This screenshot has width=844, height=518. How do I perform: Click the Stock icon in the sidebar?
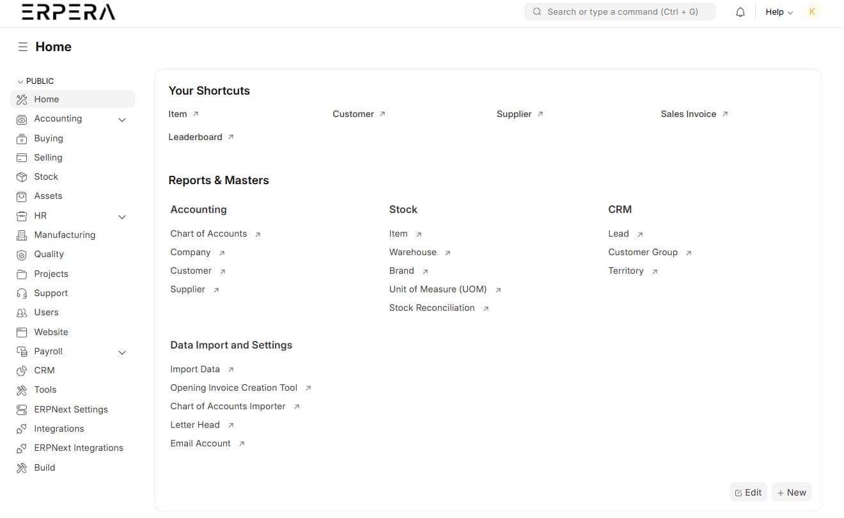click(x=22, y=177)
